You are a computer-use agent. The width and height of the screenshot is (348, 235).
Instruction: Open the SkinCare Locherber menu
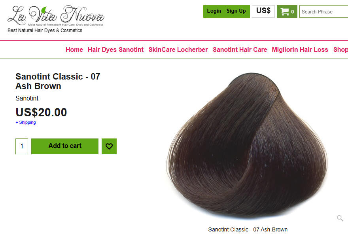coord(178,49)
